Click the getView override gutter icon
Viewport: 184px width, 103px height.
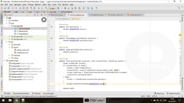[51, 61]
